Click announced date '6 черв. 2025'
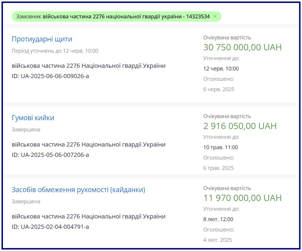 coord(219,89)
